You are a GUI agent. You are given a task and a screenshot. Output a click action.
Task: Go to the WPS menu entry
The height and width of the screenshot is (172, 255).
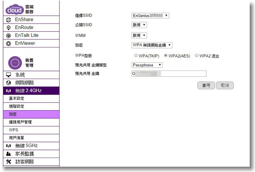(x=13, y=130)
